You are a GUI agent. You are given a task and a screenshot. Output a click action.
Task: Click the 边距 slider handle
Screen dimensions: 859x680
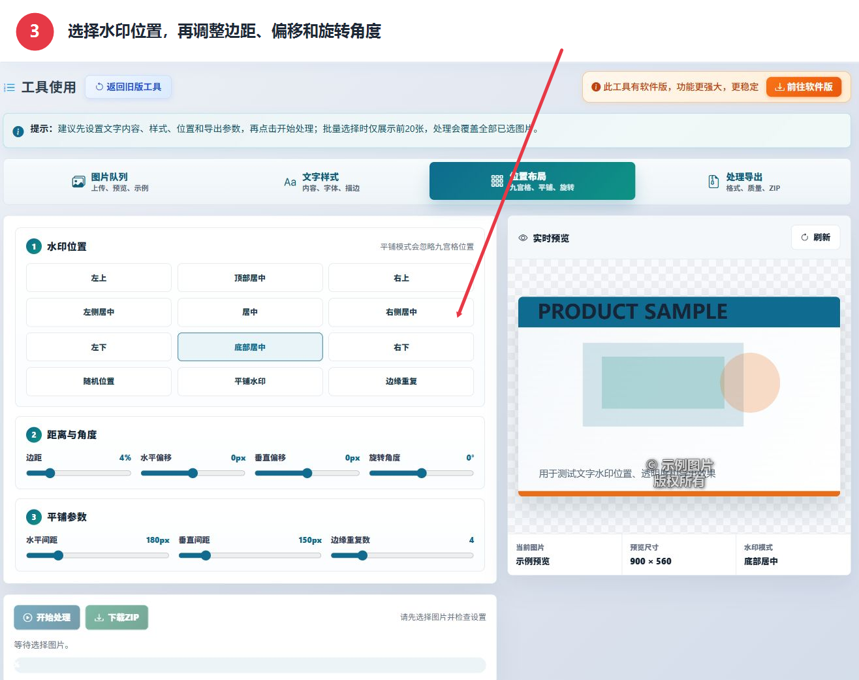click(50, 473)
